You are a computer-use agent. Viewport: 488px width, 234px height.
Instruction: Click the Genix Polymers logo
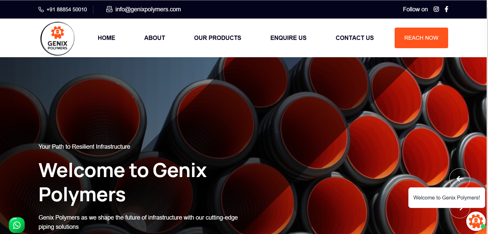57,39
